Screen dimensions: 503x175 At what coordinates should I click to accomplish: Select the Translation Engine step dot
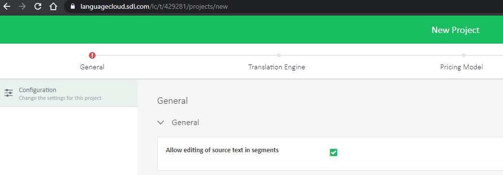coord(279,55)
